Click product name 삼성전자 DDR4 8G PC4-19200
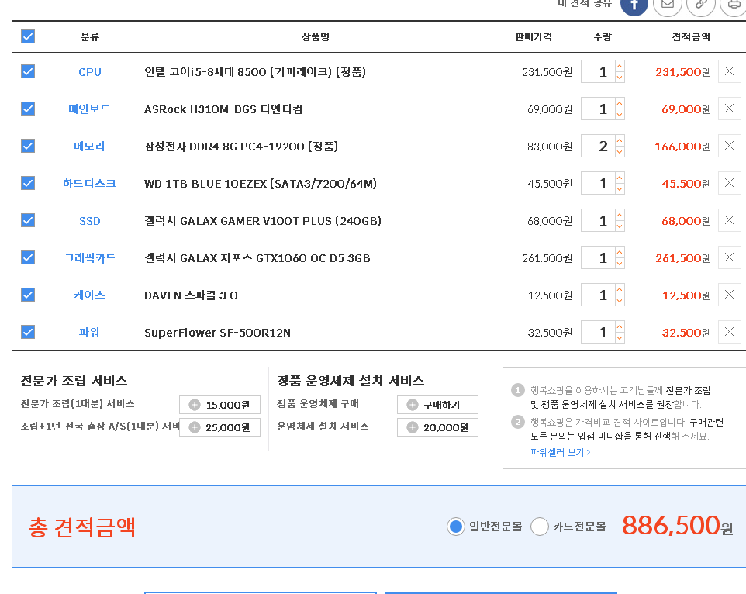The image size is (746, 594). pyautogui.click(x=240, y=146)
